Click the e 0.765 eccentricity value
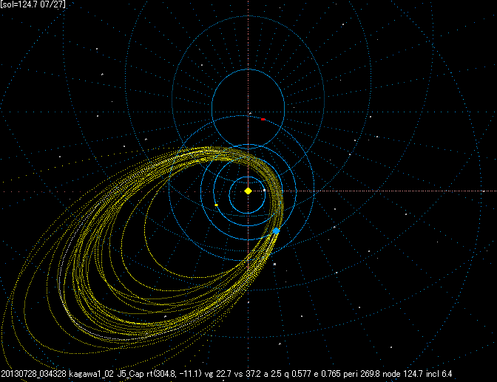Screen dimensions: 497x382 [328, 374]
